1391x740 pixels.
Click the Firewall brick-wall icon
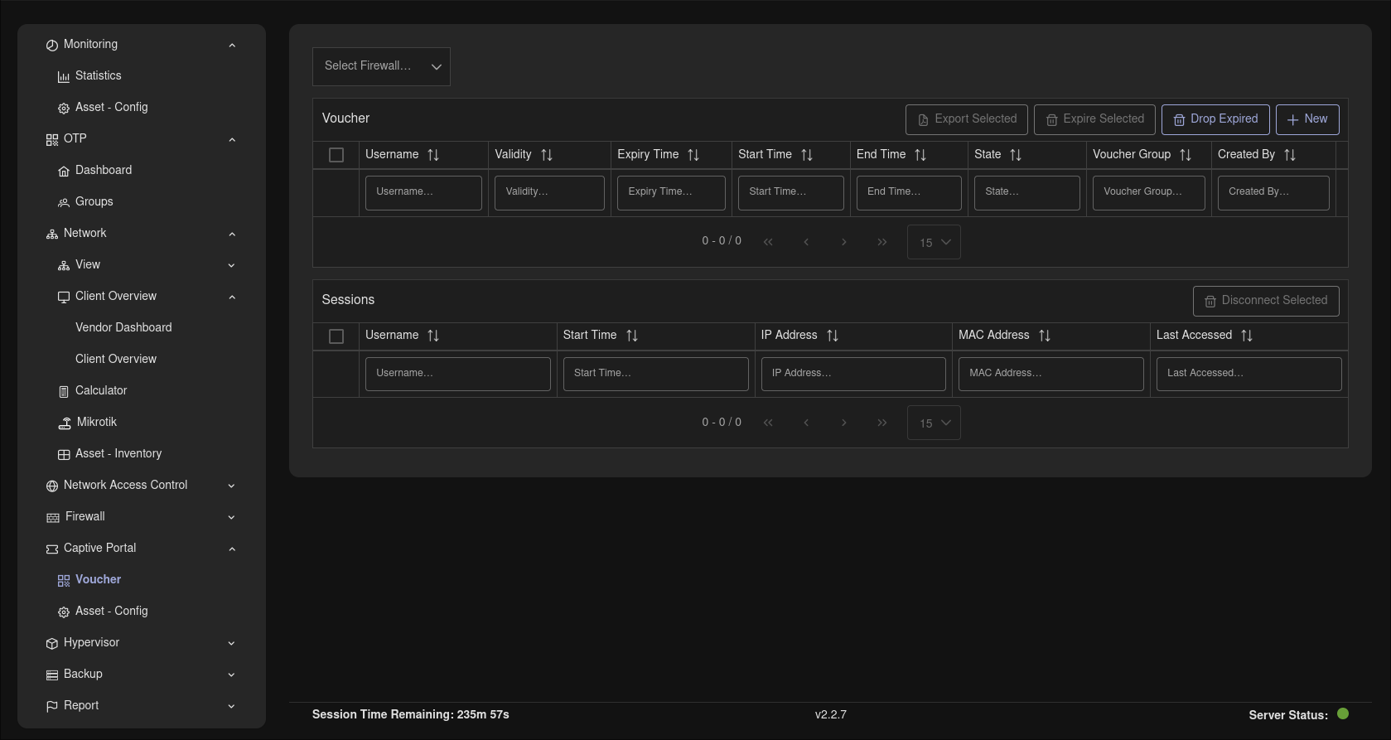[x=53, y=517]
